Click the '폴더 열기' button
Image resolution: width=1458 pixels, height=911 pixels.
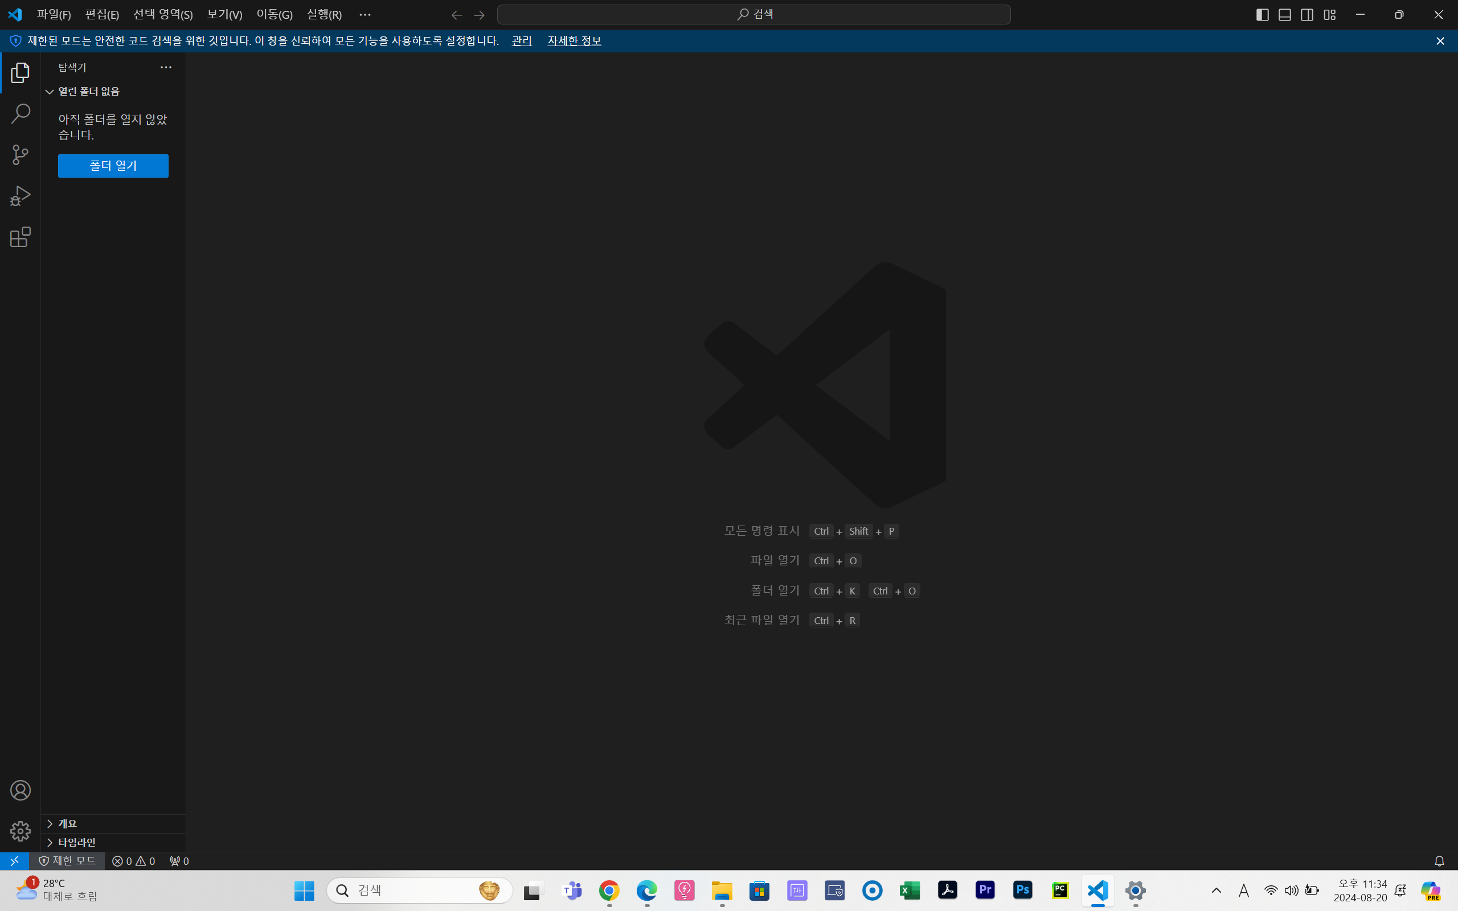113,166
